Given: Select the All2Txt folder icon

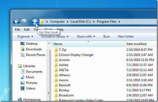Looking at the screenshot, I should 56,70.
